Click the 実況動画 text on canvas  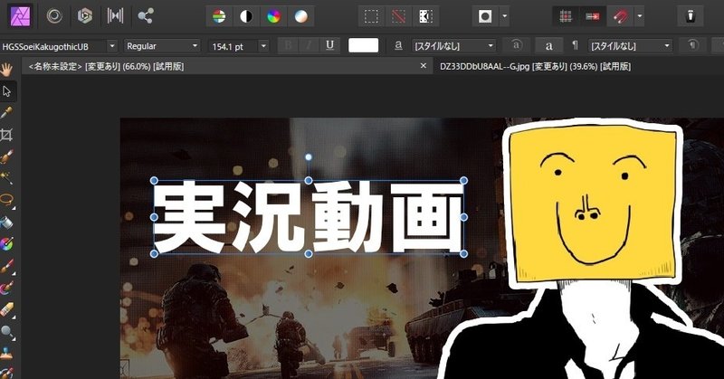tap(309, 216)
